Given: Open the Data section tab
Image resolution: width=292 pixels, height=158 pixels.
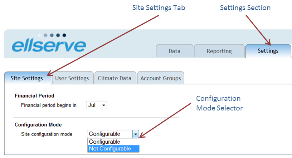Looking at the screenshot, I should click(174, 51).
